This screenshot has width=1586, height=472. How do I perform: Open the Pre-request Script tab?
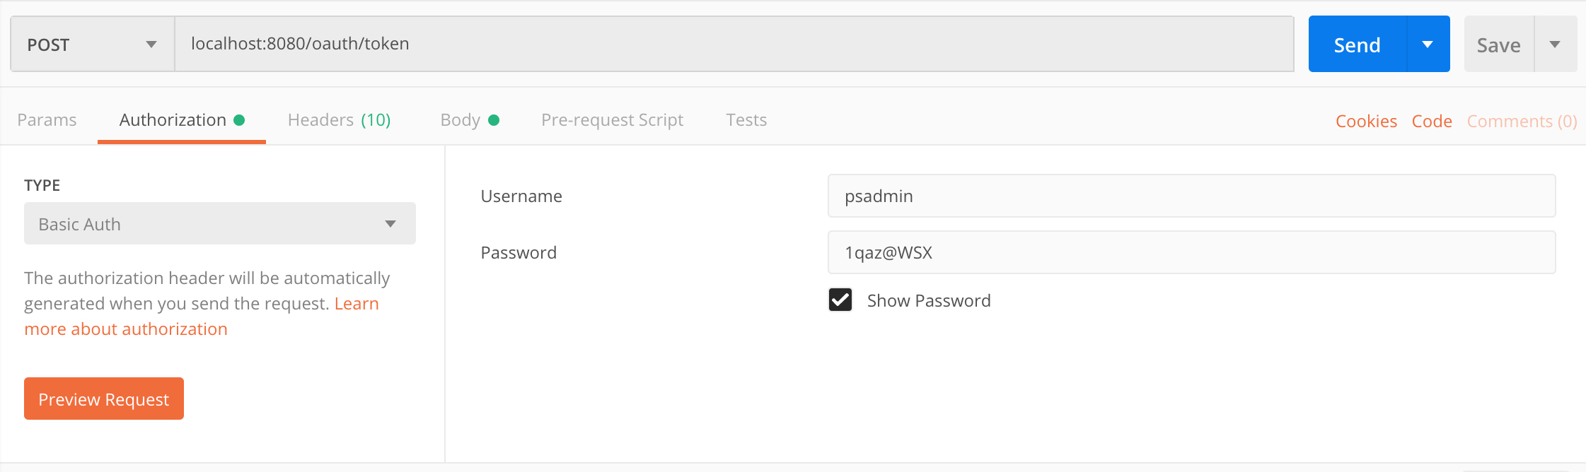[612, 120]
